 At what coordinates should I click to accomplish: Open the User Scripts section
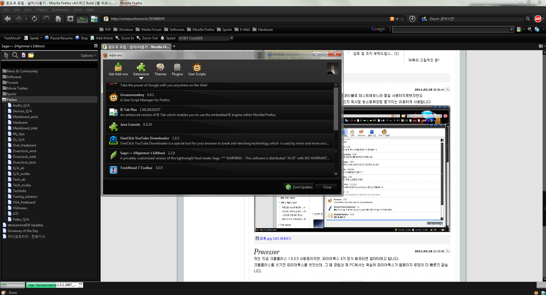197,70
